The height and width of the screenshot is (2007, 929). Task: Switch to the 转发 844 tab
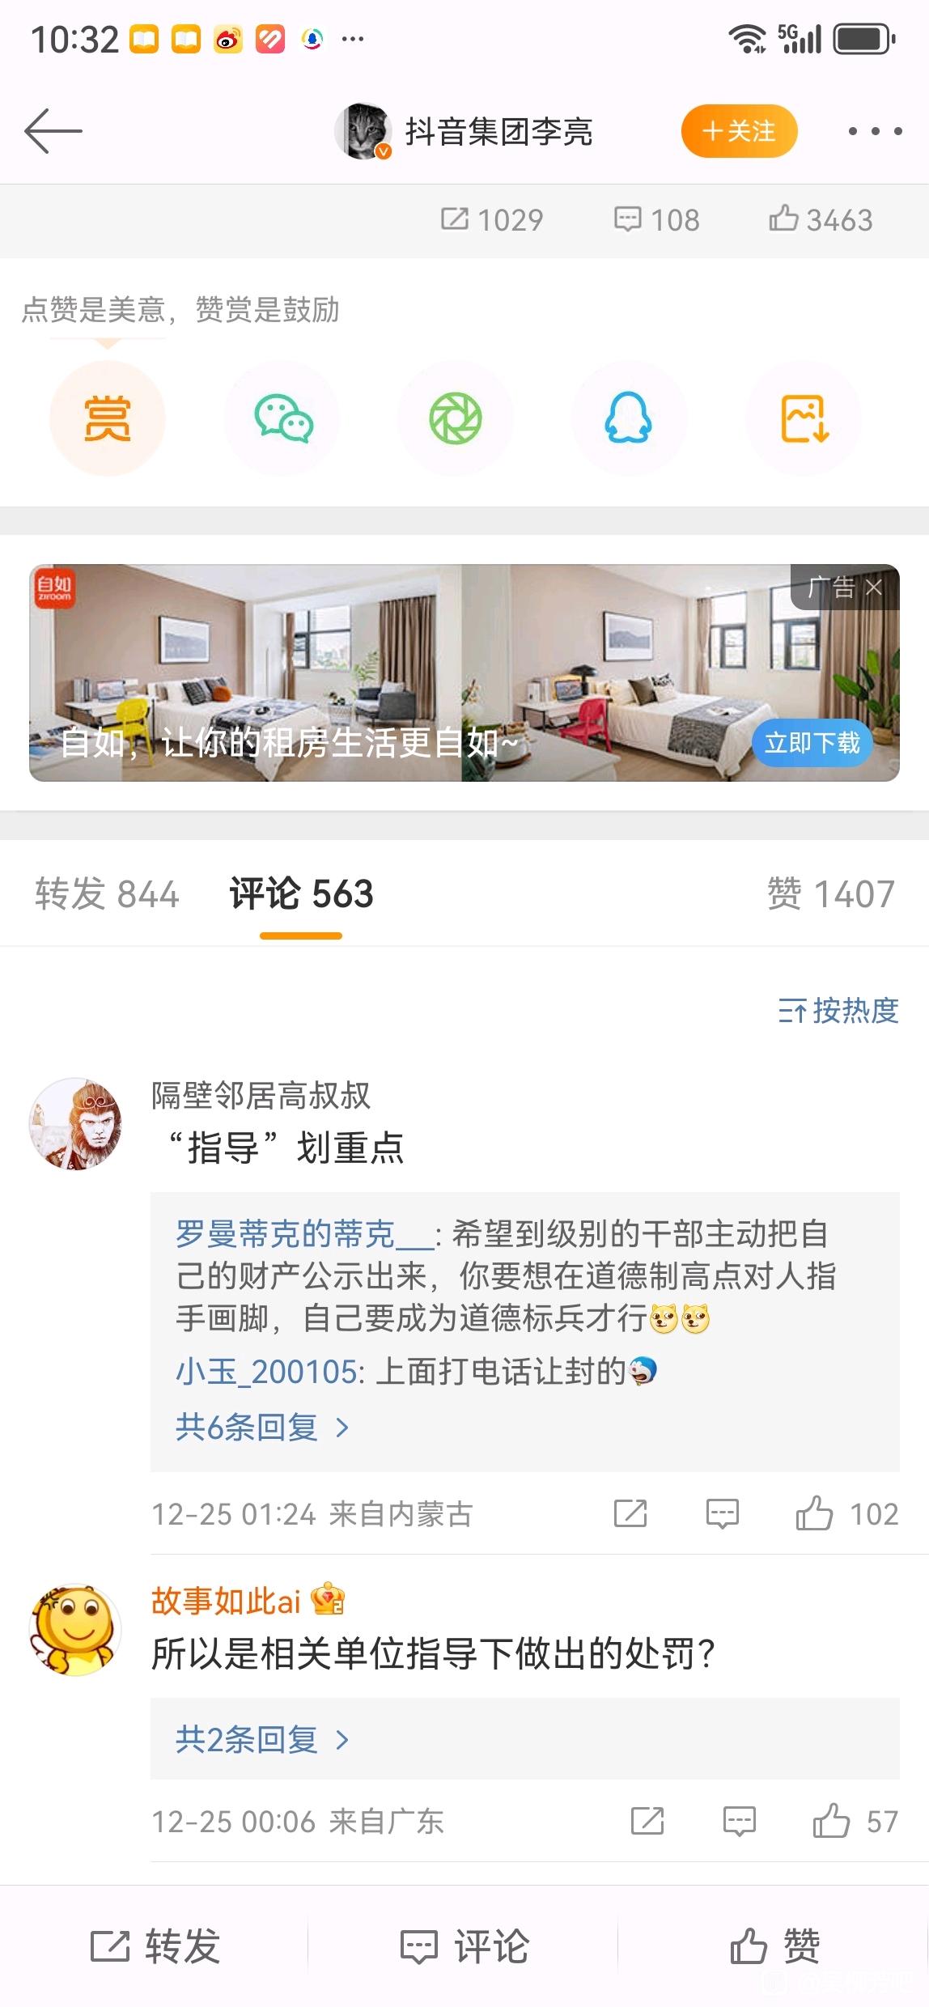point(107,894)
